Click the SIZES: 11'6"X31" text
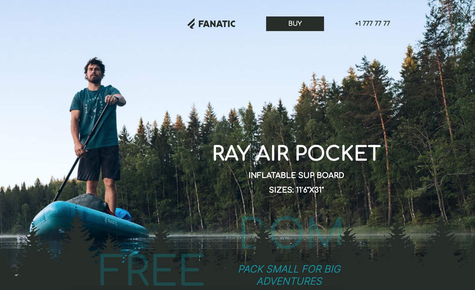475x290 pixels. click(296, 190)
